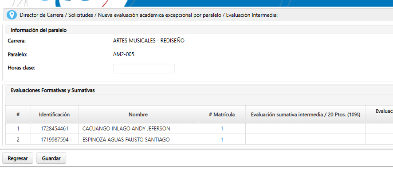The image size is (393, 176).
Task: Click the location pin breadcrumb icon
Action: coord(12,15)
